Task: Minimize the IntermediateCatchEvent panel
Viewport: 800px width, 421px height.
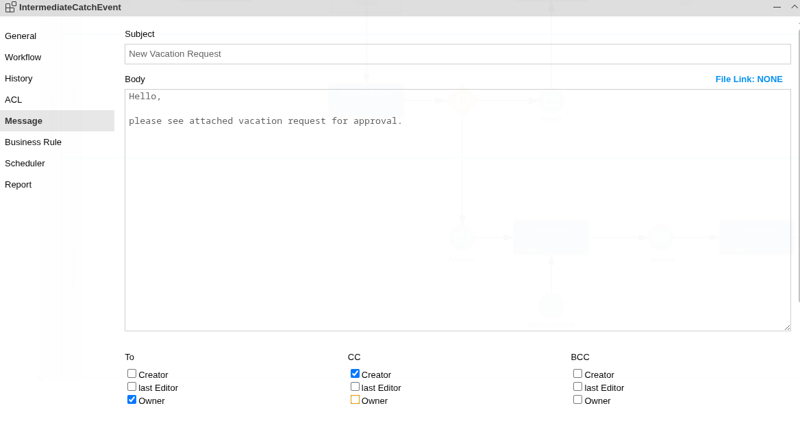Action: [x=777, y=7]
